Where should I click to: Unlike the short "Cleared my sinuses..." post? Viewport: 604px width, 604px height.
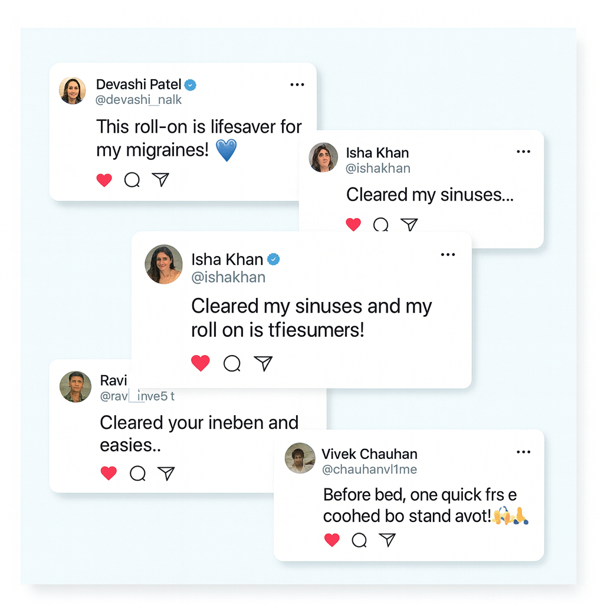click(x=353, y=225)
